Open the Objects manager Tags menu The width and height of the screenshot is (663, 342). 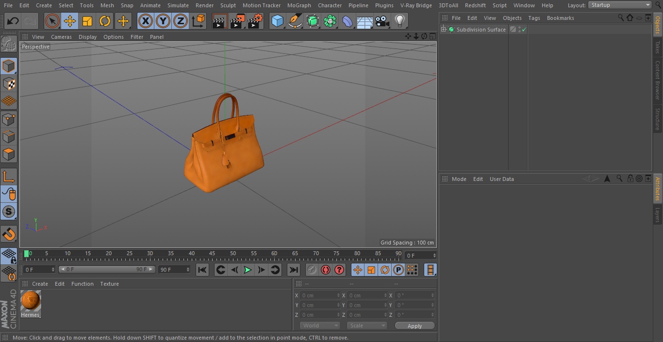(x=534, y=18)
